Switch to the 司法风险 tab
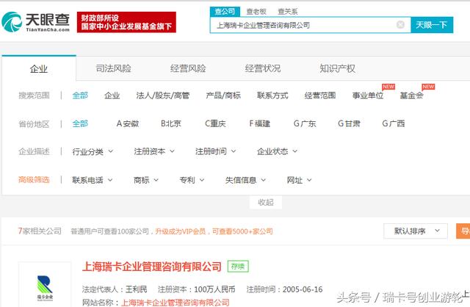This screenshot has width=470, height=307. click(113, 68)
